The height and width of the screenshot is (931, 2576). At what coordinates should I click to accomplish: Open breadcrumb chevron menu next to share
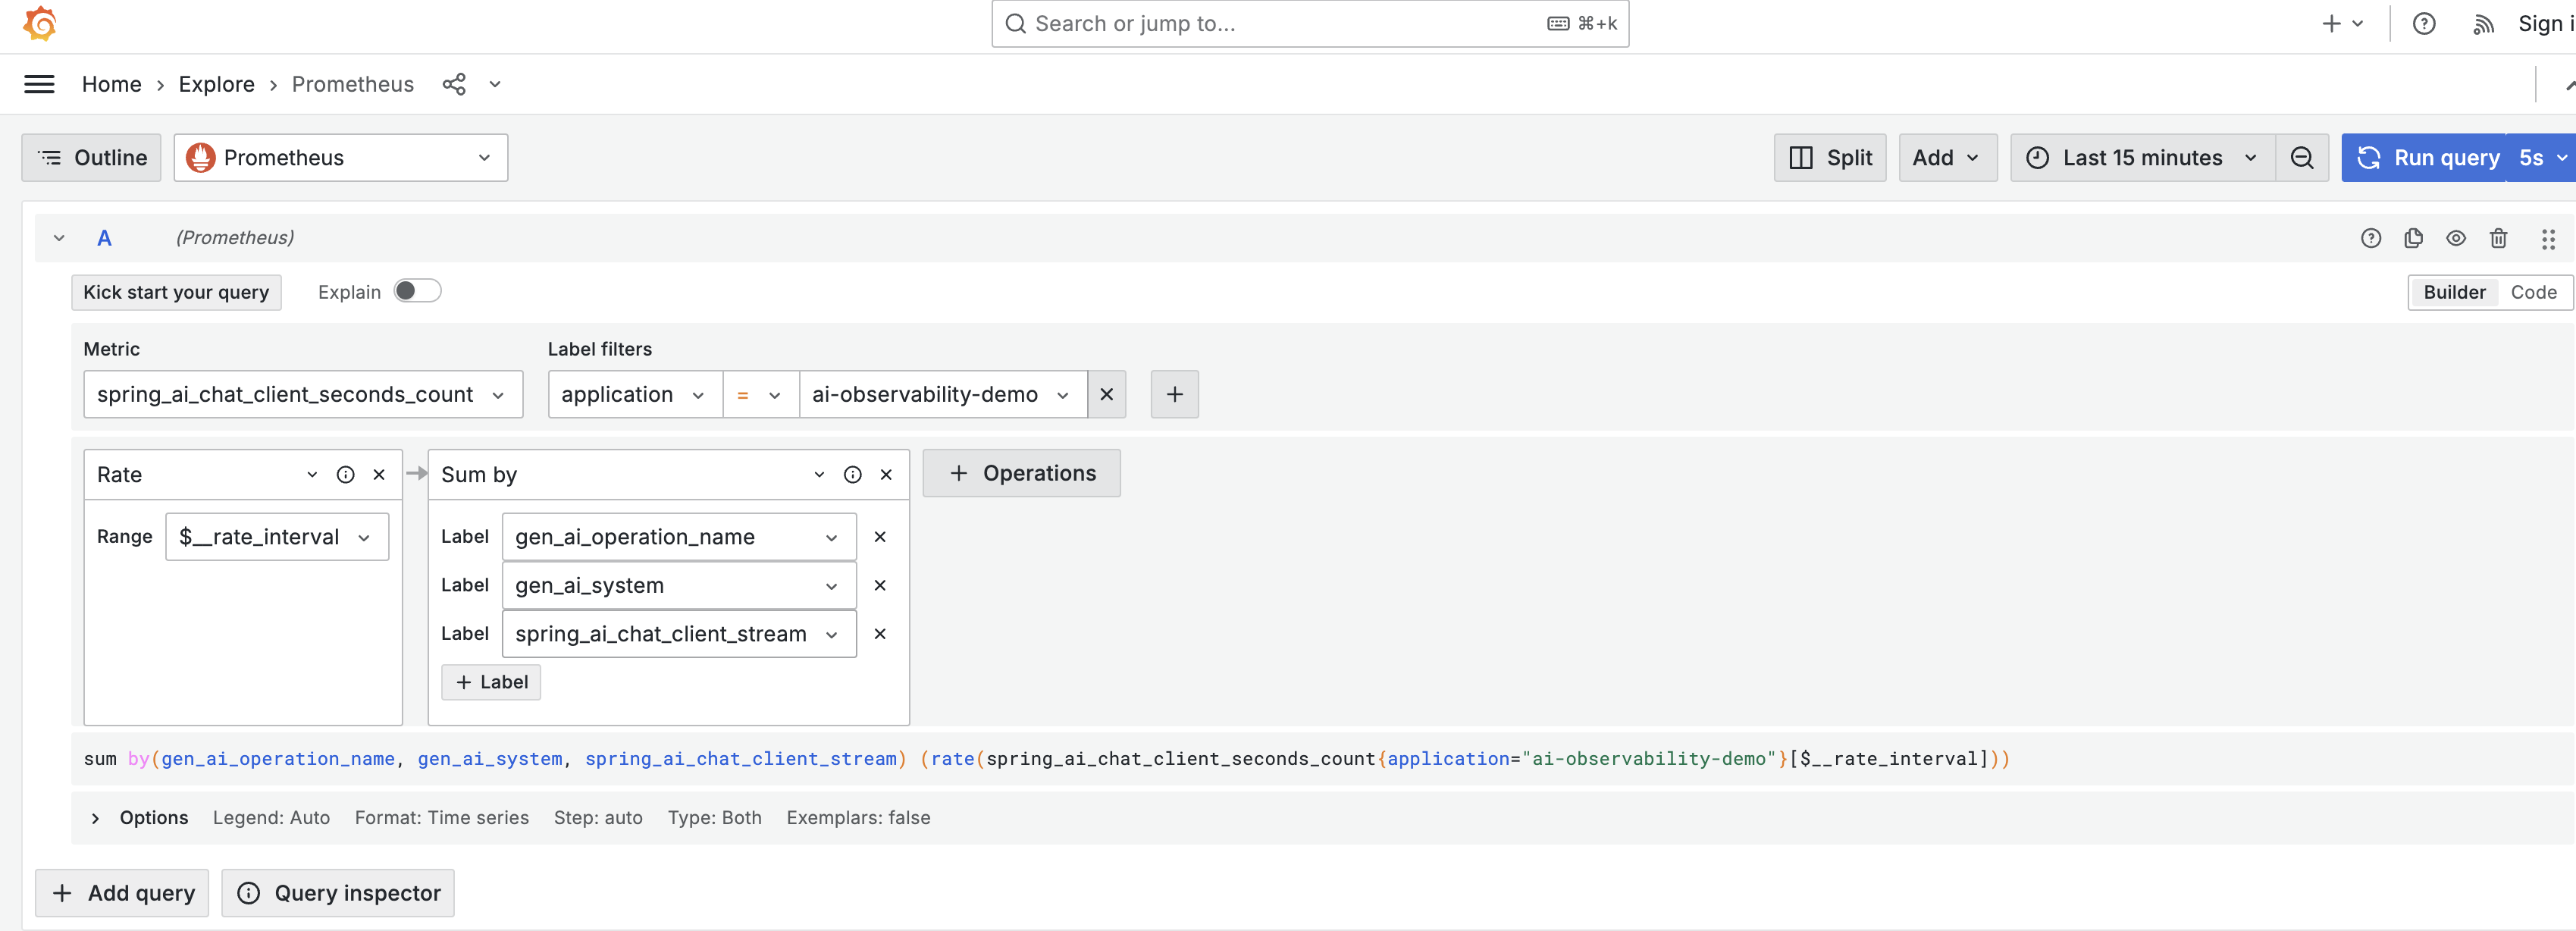[x=495, y=84]
